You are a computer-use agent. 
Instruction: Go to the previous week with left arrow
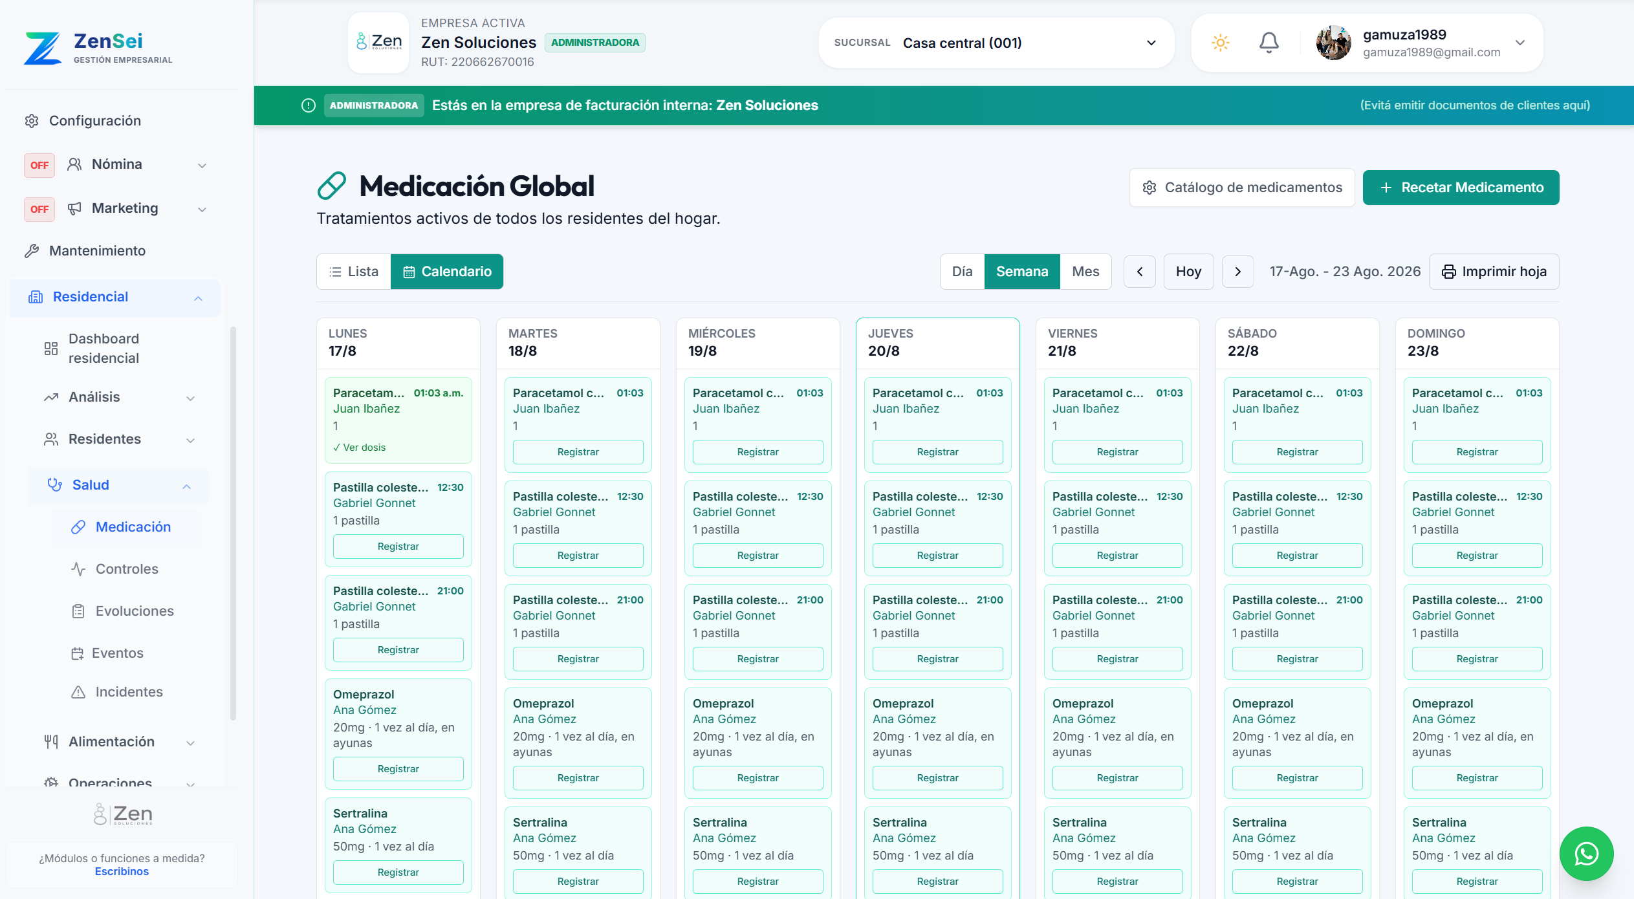(1140, 272)
